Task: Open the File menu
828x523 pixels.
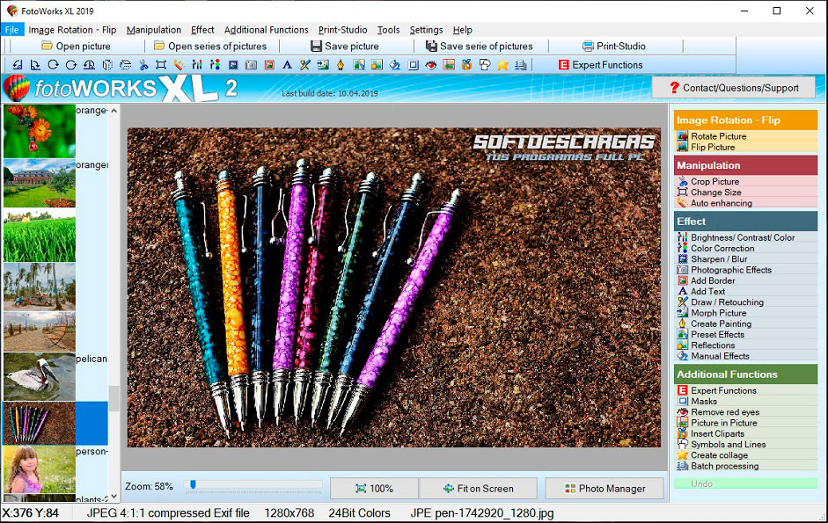Action: click(11, 30)
